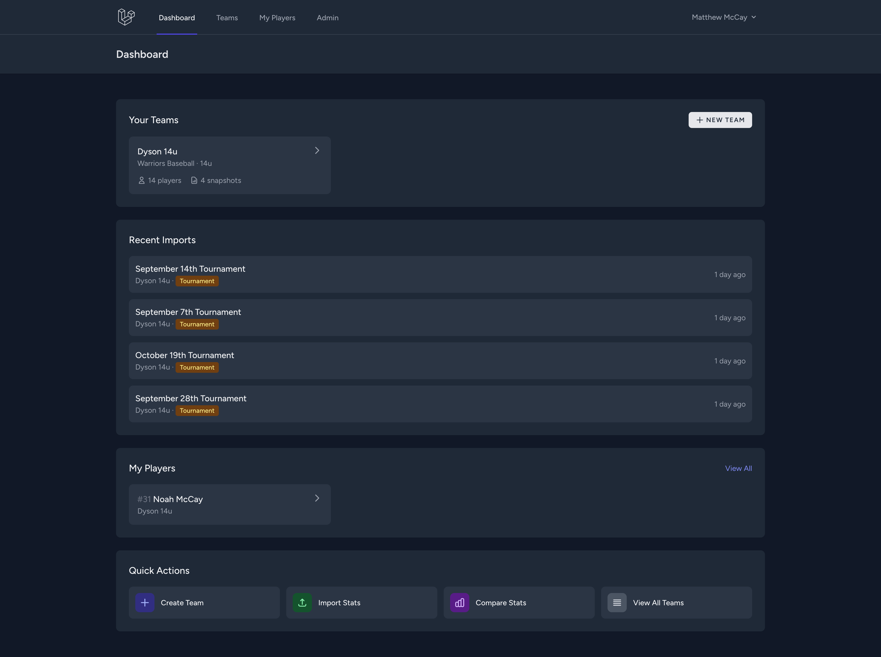Click the New Team button
This screenshot has height=657, width=881.
pos(720,120)
